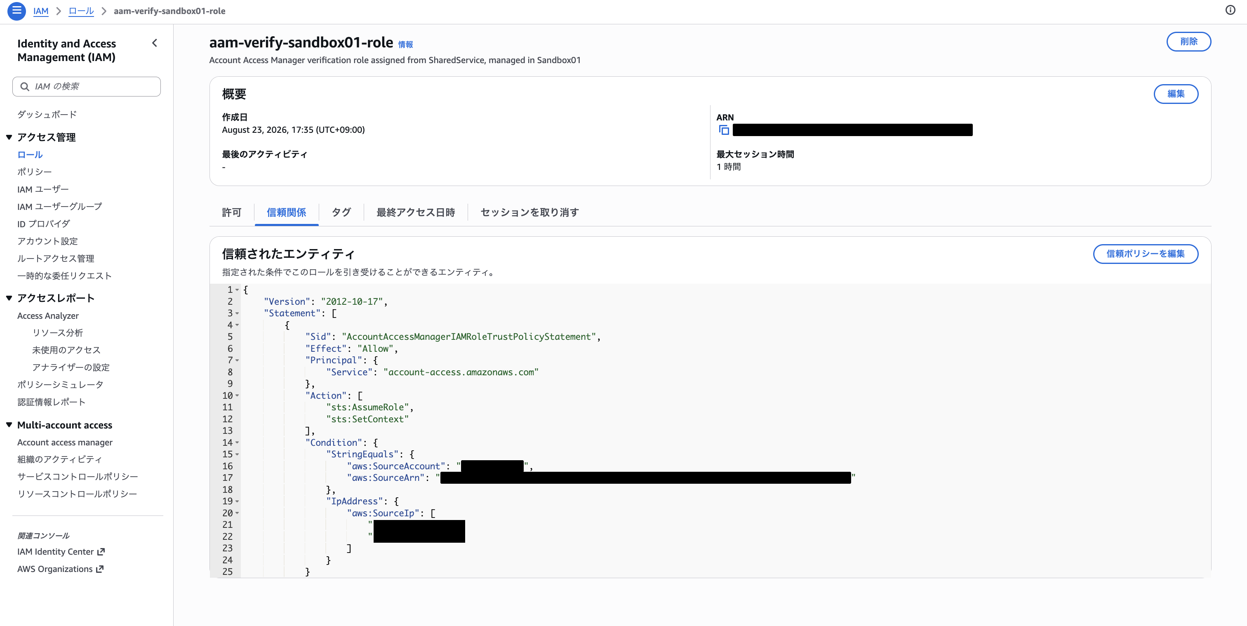This screenshot has height=626, width=1247.
Task: Click the 1 時間 max session value
Action: 729,167
